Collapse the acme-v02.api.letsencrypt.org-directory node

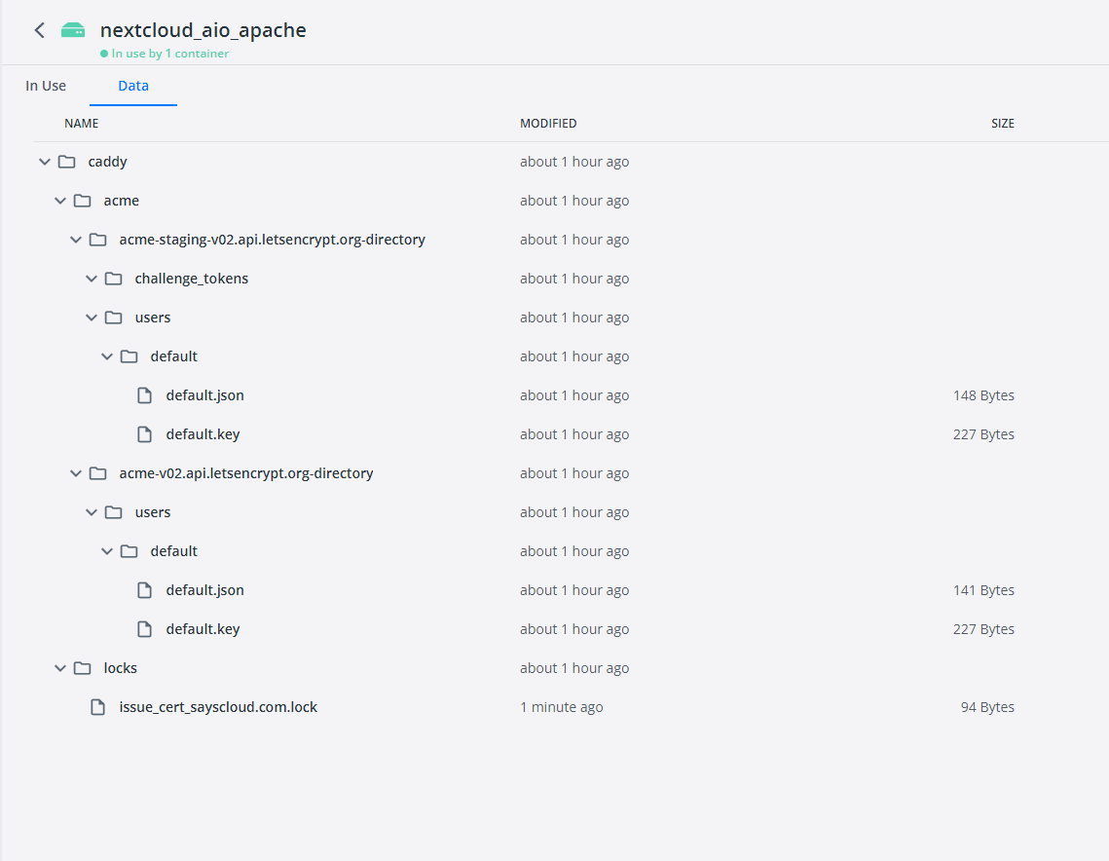point(75,472)
